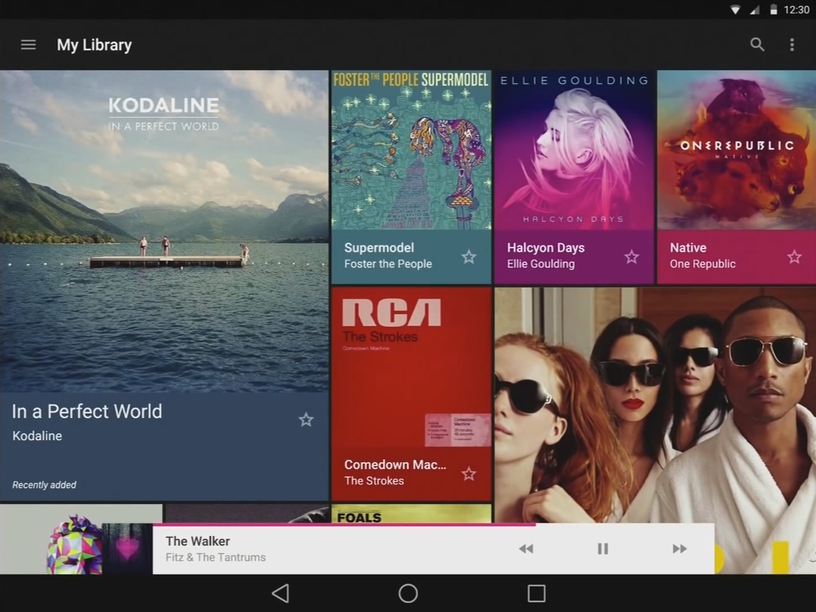This screenshot has width=816, height=612.
Task: Open the hamburger navigation menu
Action: click(x=28, y=45)
